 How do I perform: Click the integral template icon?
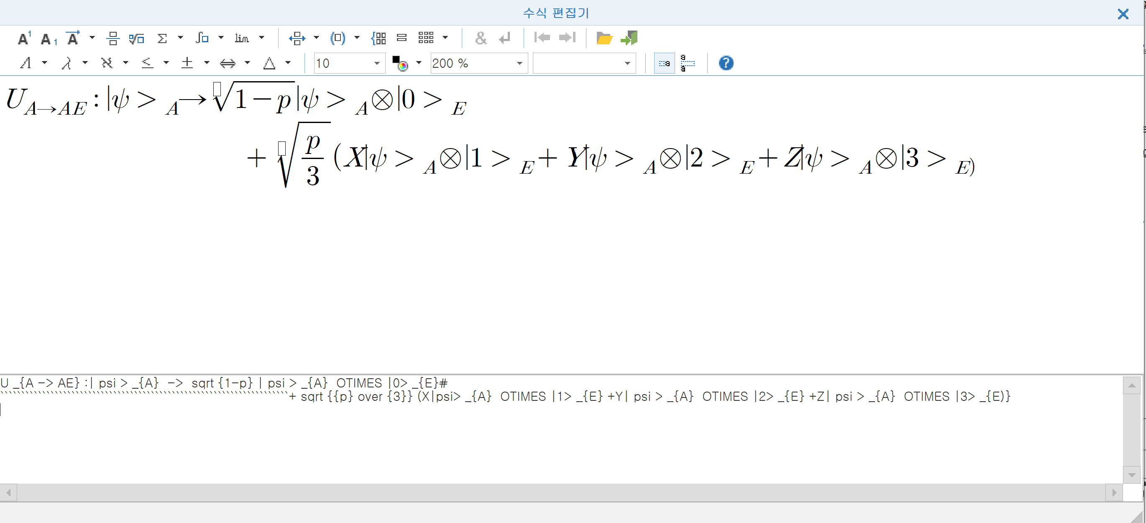[202, 38]
